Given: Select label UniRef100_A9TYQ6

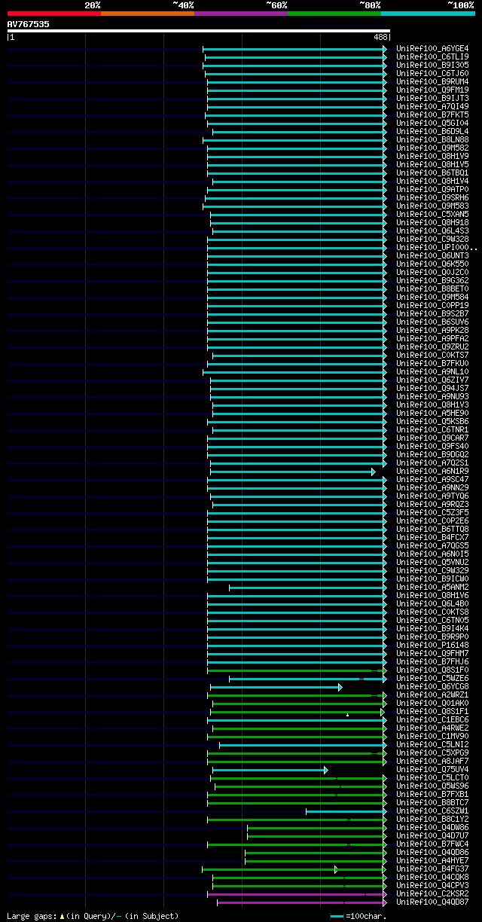Looking at the screenshot, I should (432, 496).
